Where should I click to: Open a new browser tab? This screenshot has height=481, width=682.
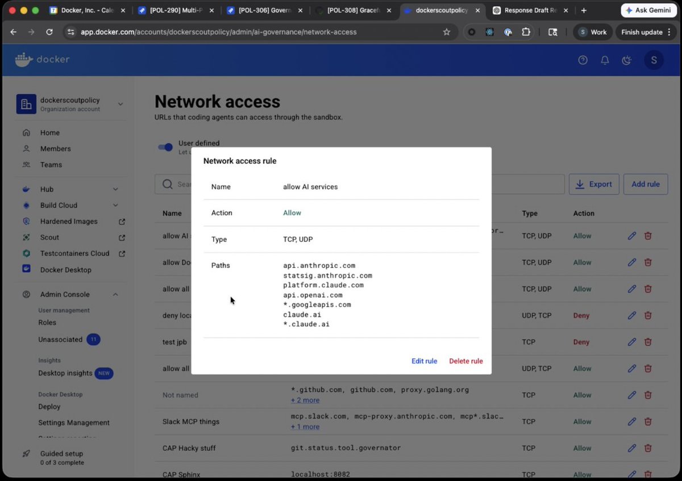584,10
